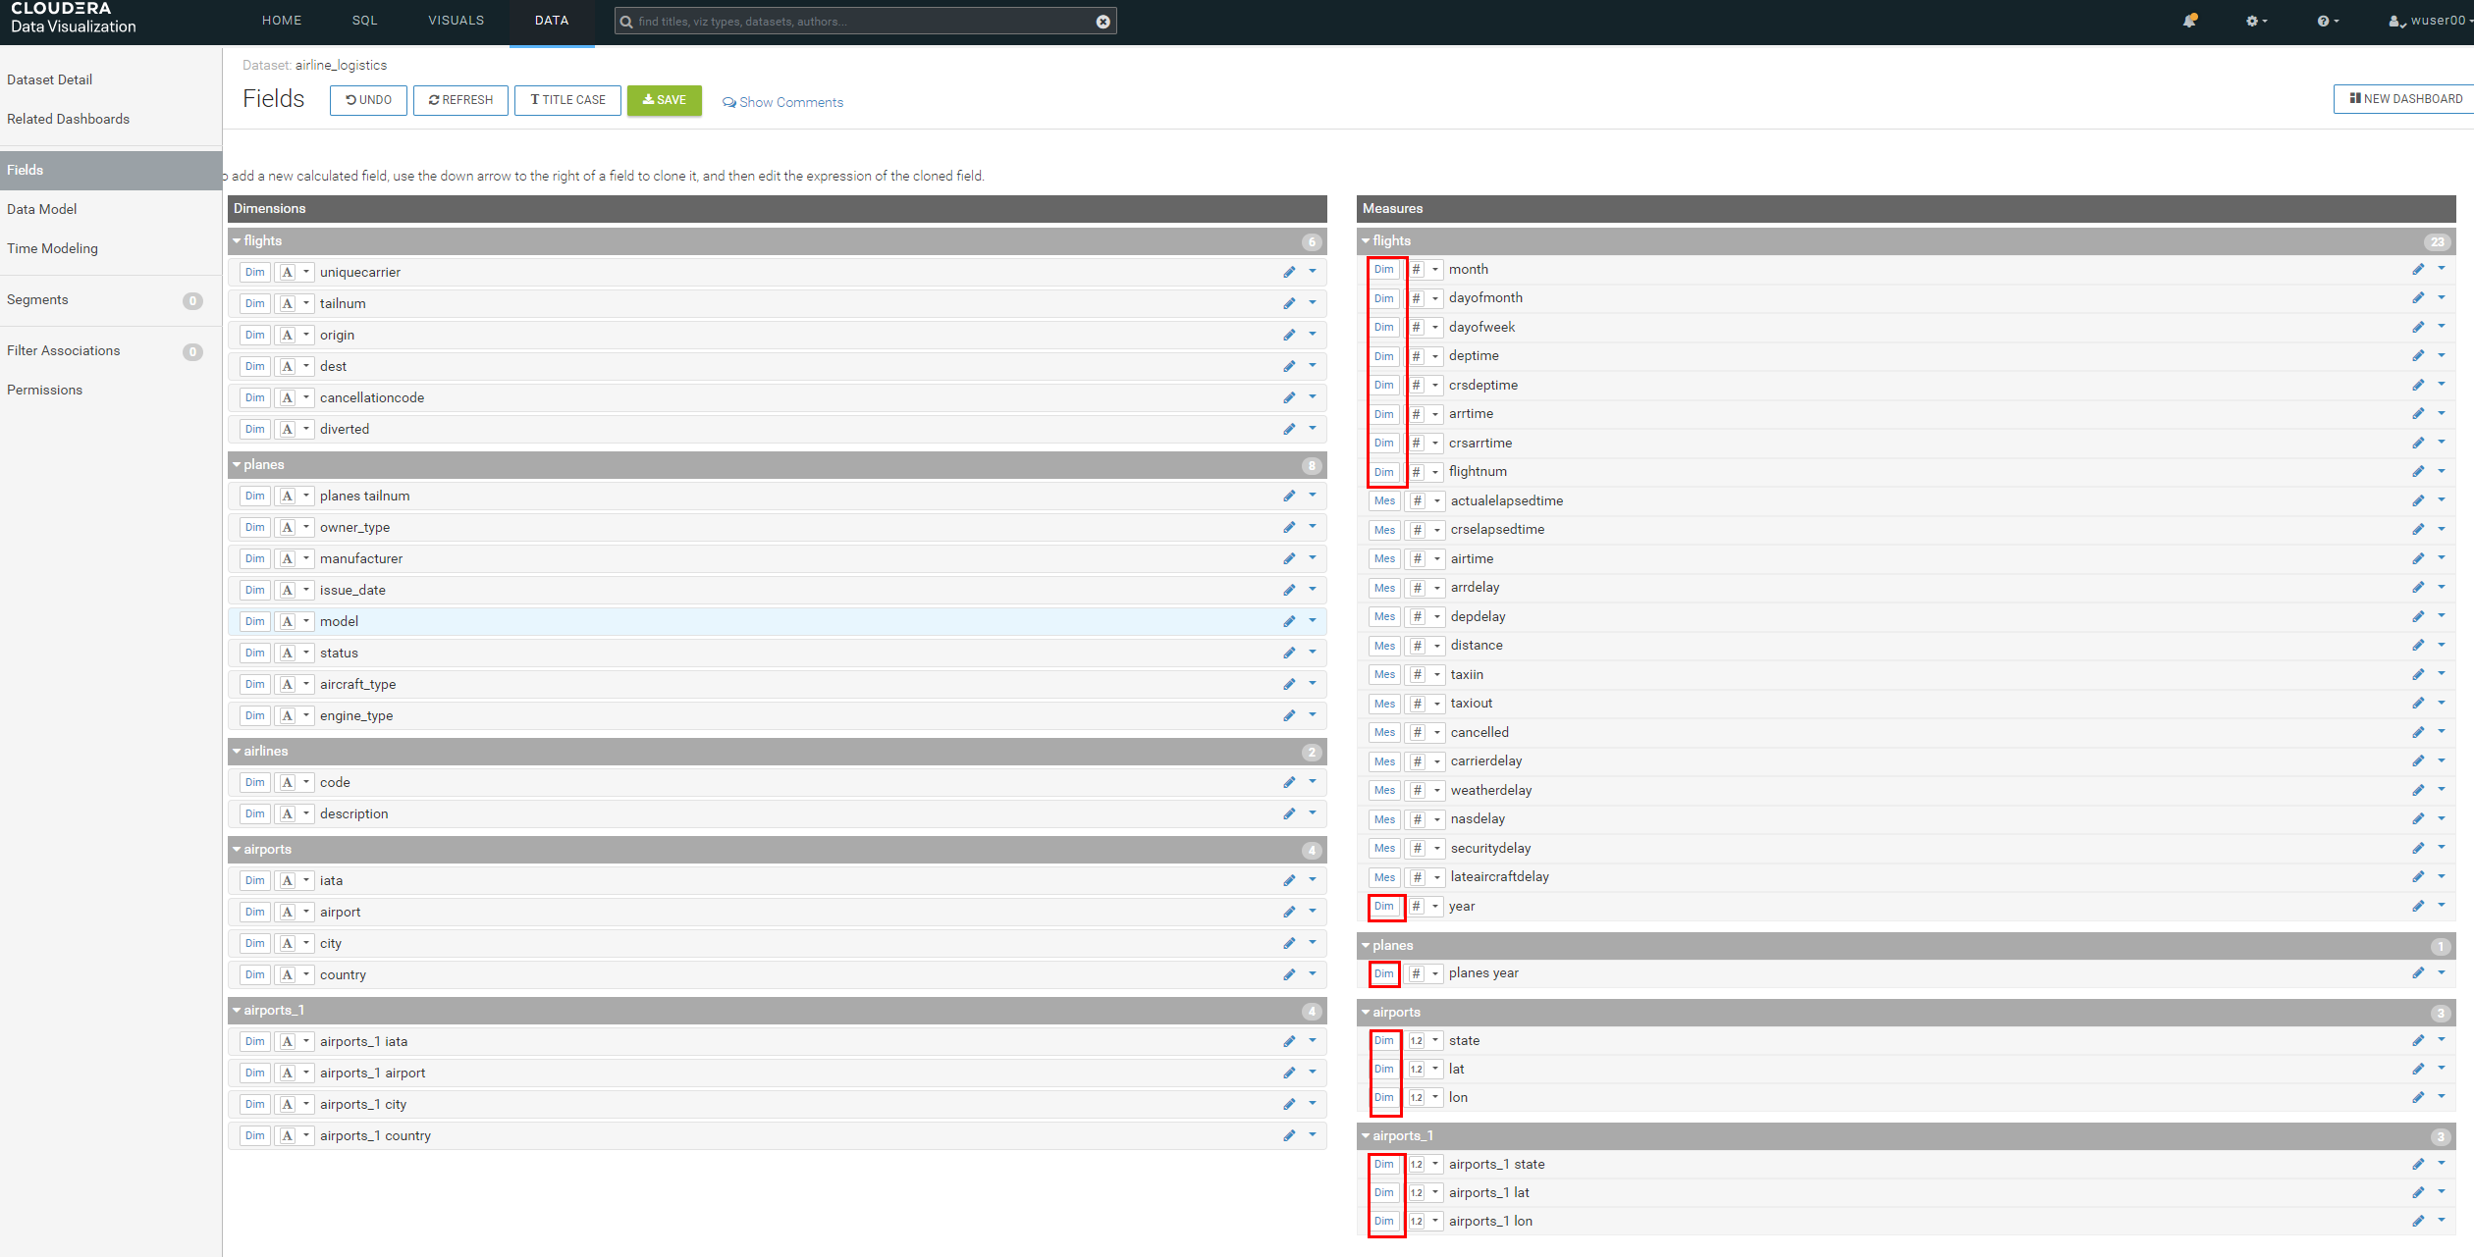Toggle planes year Dim indicator
Screen dimensions: 2474x1257
pos(1383,973)
